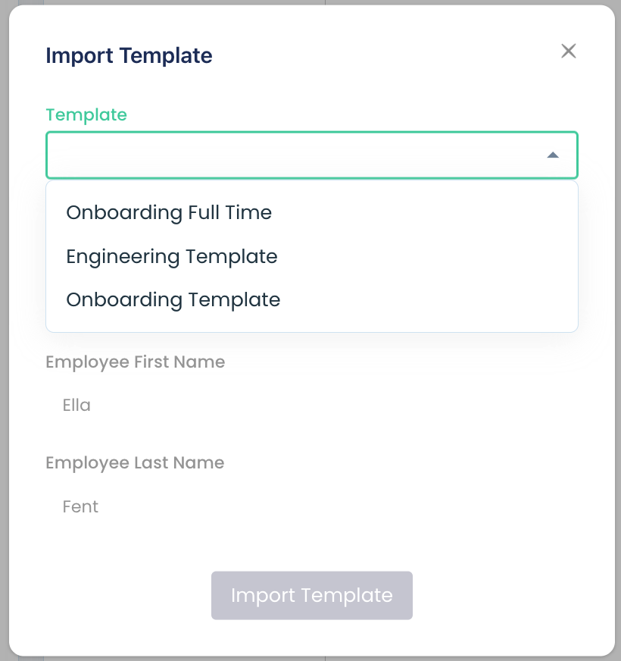Click the Employee First Name label

(135, 362)
